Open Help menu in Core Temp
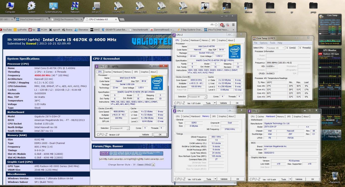This screenshot has height=187, width=345. pyautogui.click(x=280, y=43)
